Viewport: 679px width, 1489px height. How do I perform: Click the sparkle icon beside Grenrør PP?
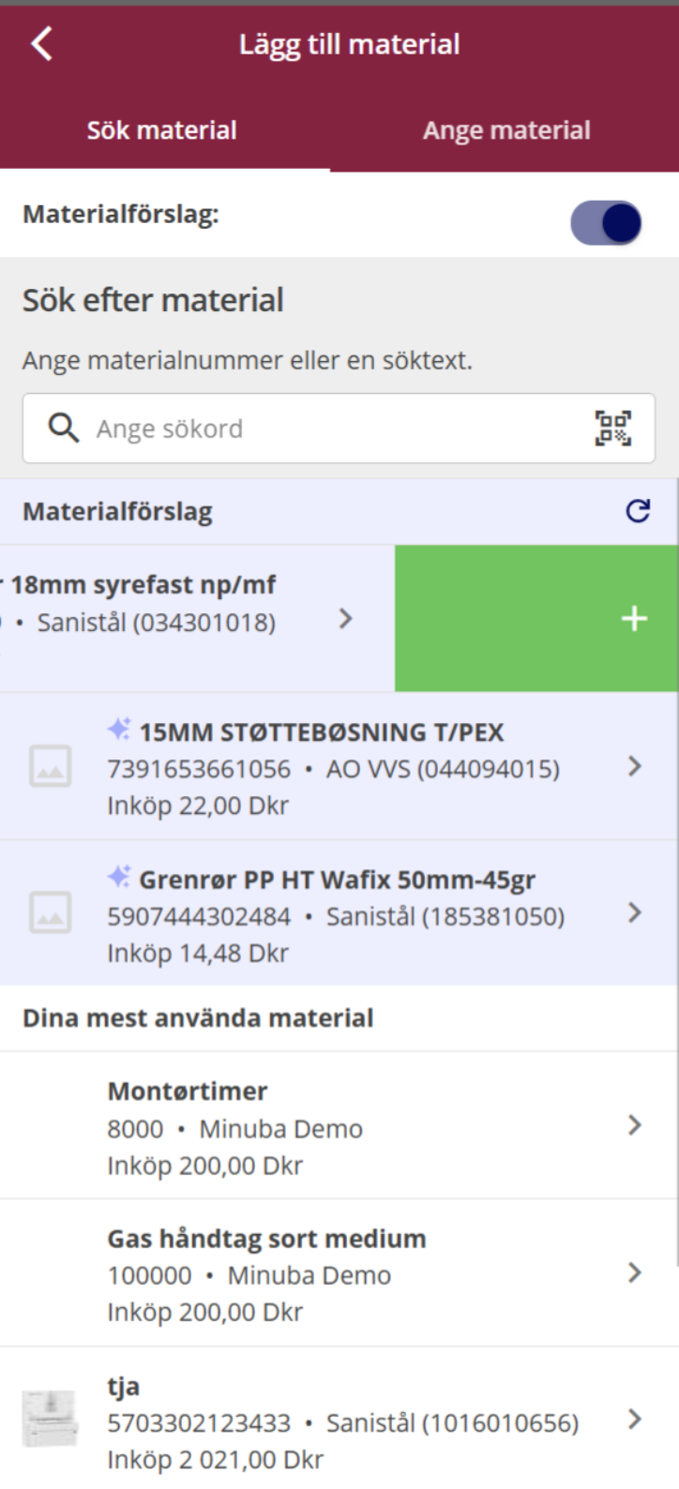click(119, 878)
